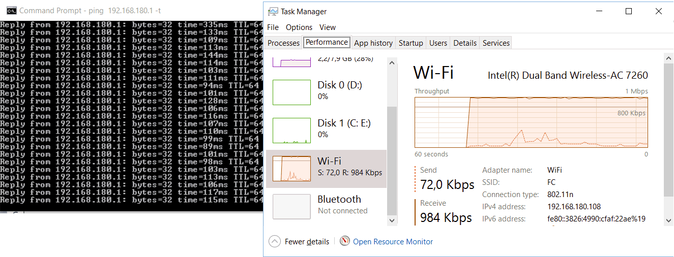The height and width of the screenshot is (257, 674).
Task: Click the details pane scroll down arrow
Action: 668,220
